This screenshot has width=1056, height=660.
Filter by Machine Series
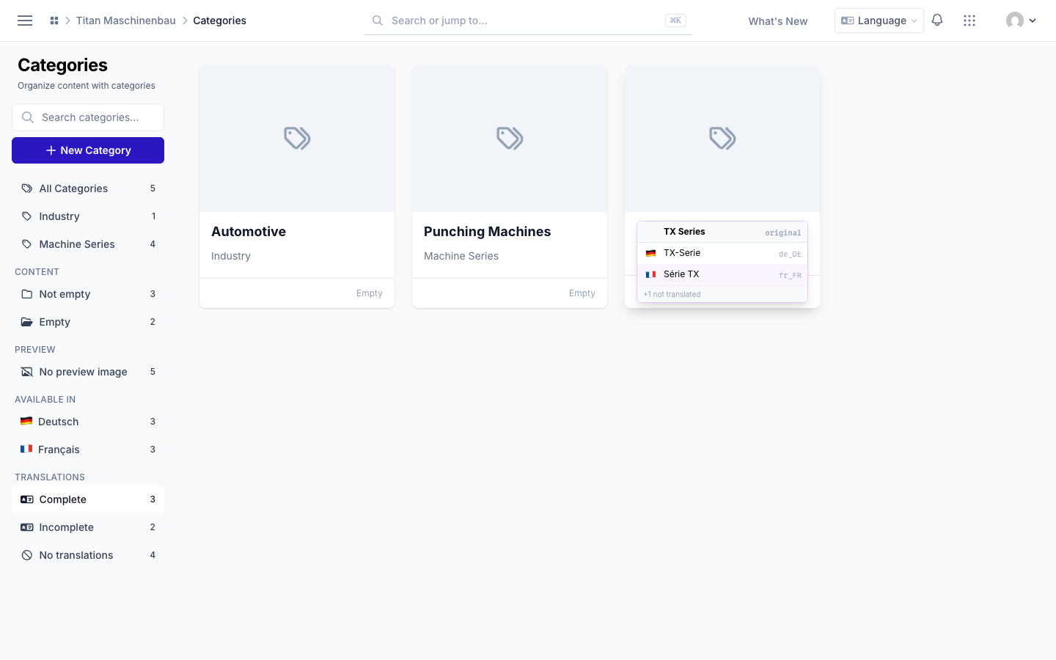coord(88,244)
